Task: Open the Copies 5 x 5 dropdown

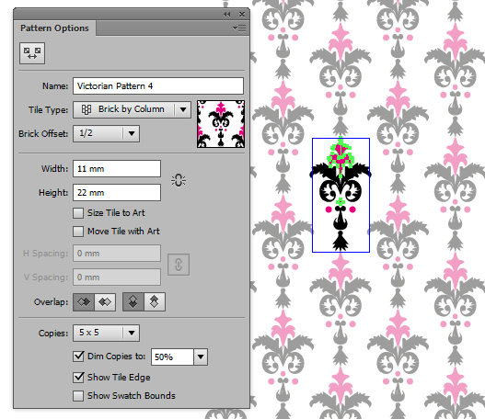Action: click(106, 333)
